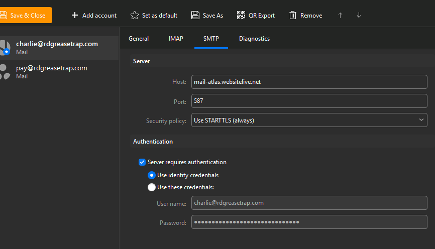The height and width of the screenshot is (249, 435).
Task: Click the Remove trash can icon
Action: (293, 16)
